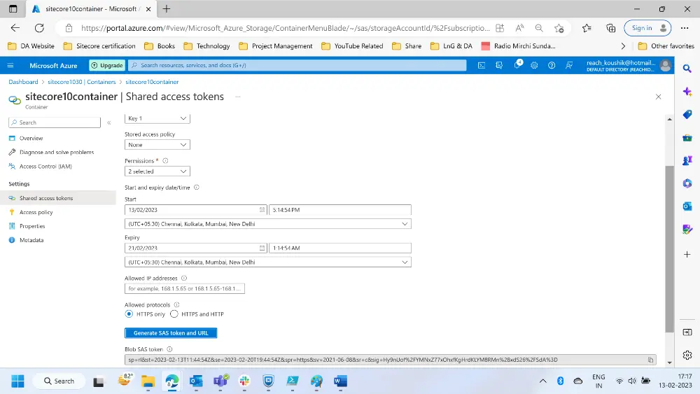
Task: Go to Dashboard breadcrumb
Action: click(x=23, y=82)
